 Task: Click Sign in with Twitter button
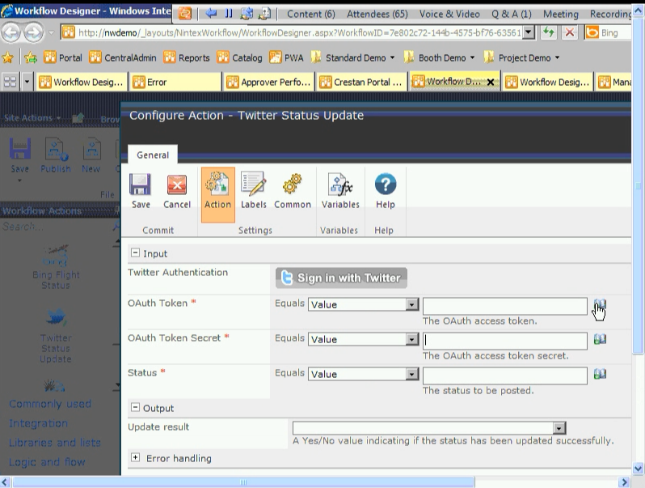(341, 278)
